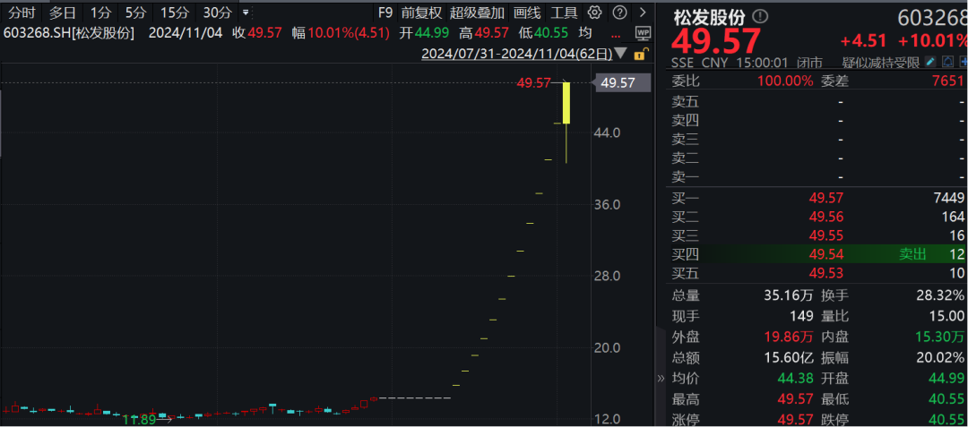Click the 11.89 low price label
The image size is (968, 427).
click(x=138, y=420)
